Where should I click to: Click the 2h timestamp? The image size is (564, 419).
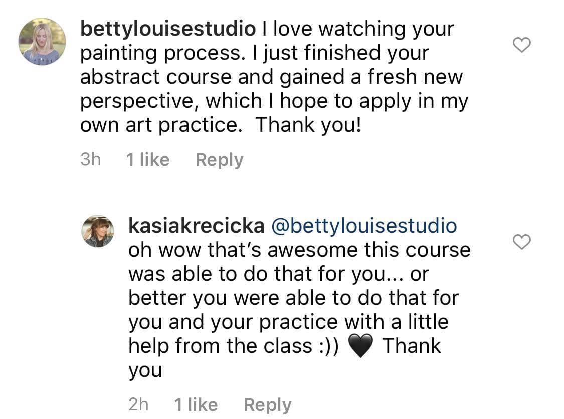tap(138, 405)
